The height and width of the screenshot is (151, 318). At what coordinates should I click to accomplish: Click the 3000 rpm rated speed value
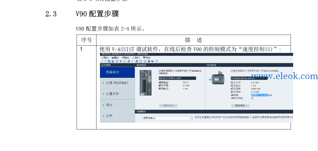[256, 89]
